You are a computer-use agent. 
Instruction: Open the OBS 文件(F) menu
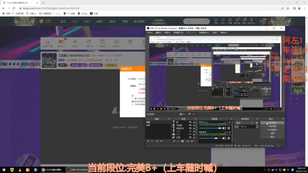(x=150, y=33)
